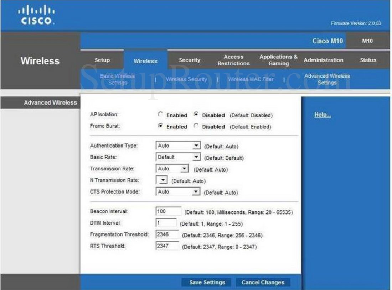The height and width of the screenshot is (290, 392).
Task: Focus the Beacon Interval field
Action: coord(168,211)
